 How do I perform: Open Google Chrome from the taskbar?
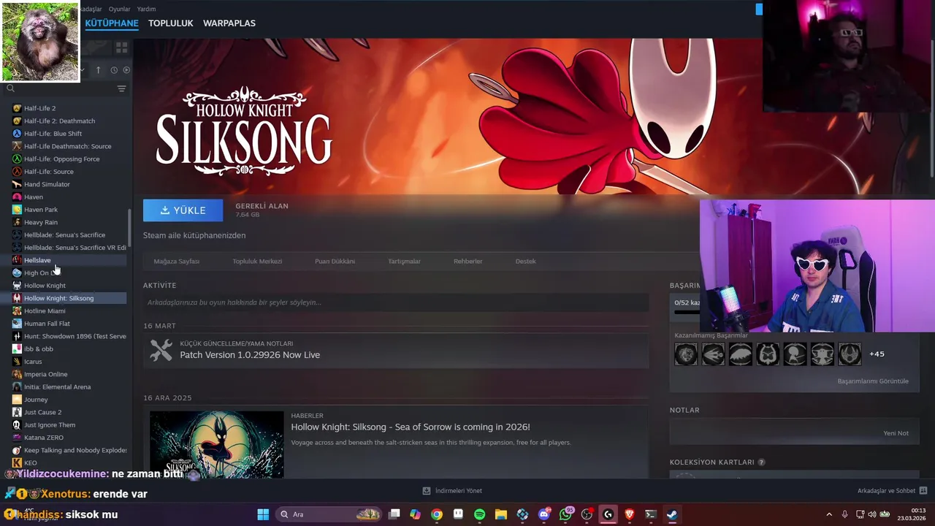(x=436, y=514)
